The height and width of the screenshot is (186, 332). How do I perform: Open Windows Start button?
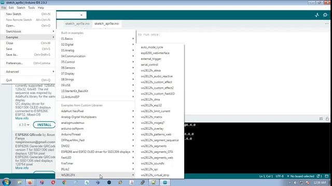(x=6, y=182)
